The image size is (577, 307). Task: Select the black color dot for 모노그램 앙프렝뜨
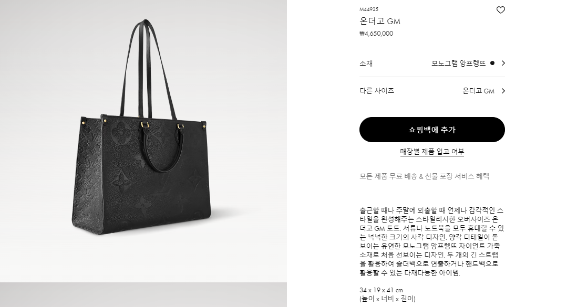click(492, 63)
